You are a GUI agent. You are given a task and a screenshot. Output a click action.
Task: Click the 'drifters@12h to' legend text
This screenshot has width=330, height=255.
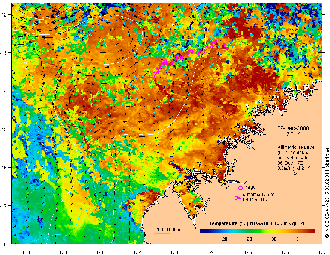(x=259, y=195)
